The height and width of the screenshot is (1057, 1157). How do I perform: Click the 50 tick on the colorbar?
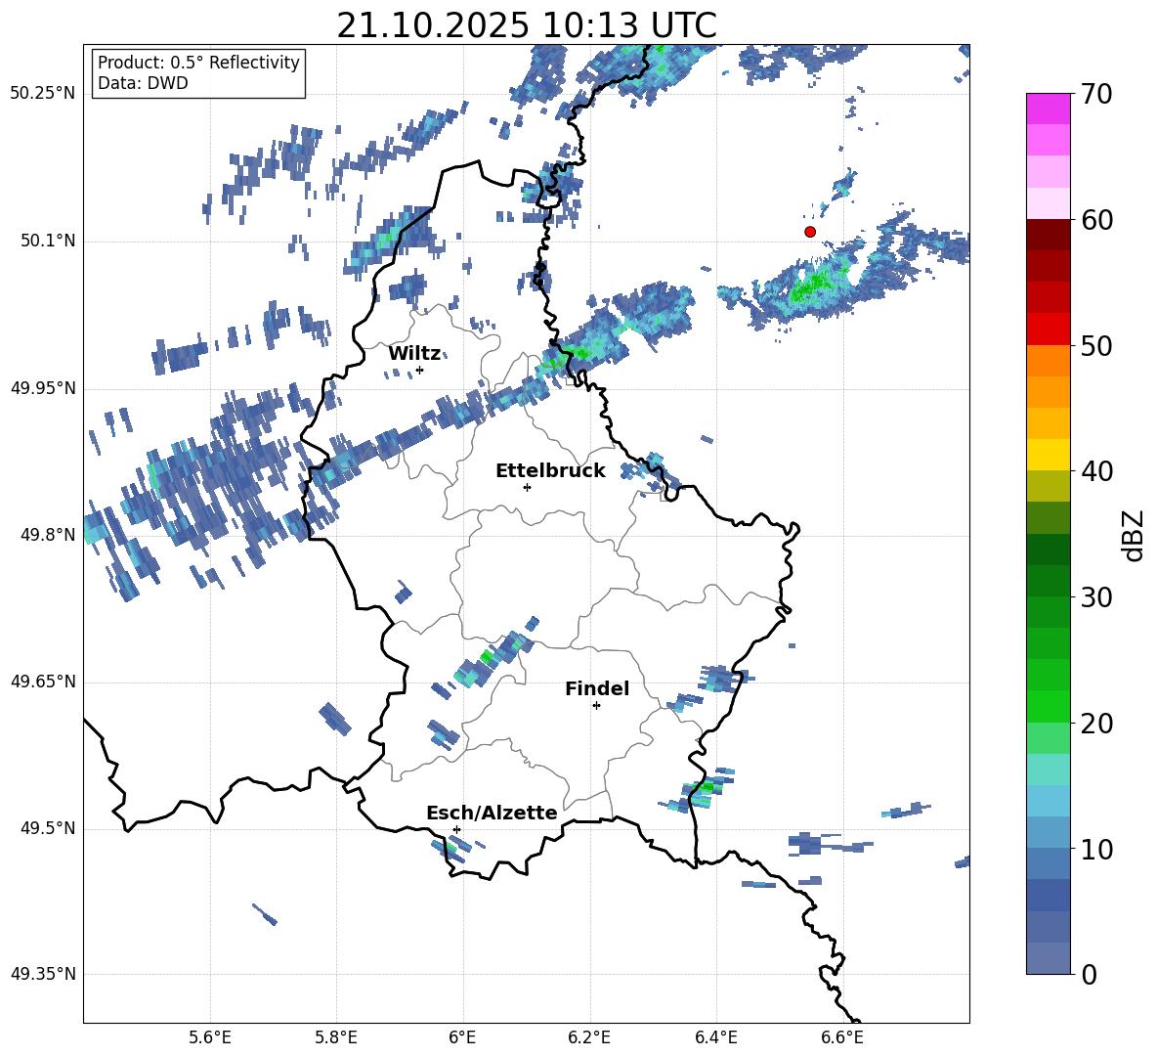[1096, 346]
